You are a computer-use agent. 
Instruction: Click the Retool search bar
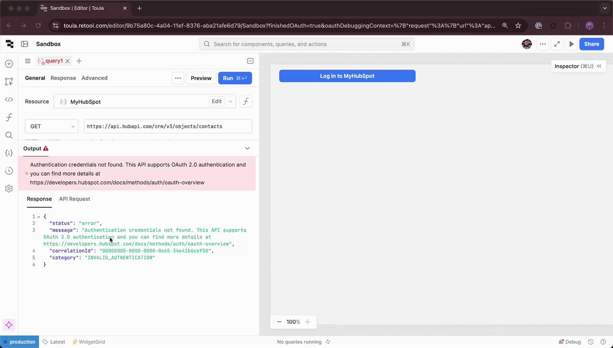point(306,44)
